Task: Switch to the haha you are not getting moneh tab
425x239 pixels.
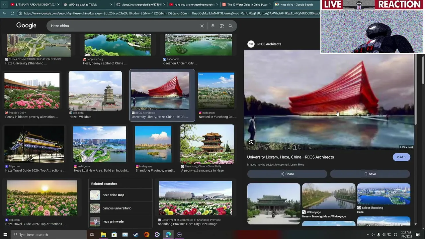Action: click(x=194, y=5)
